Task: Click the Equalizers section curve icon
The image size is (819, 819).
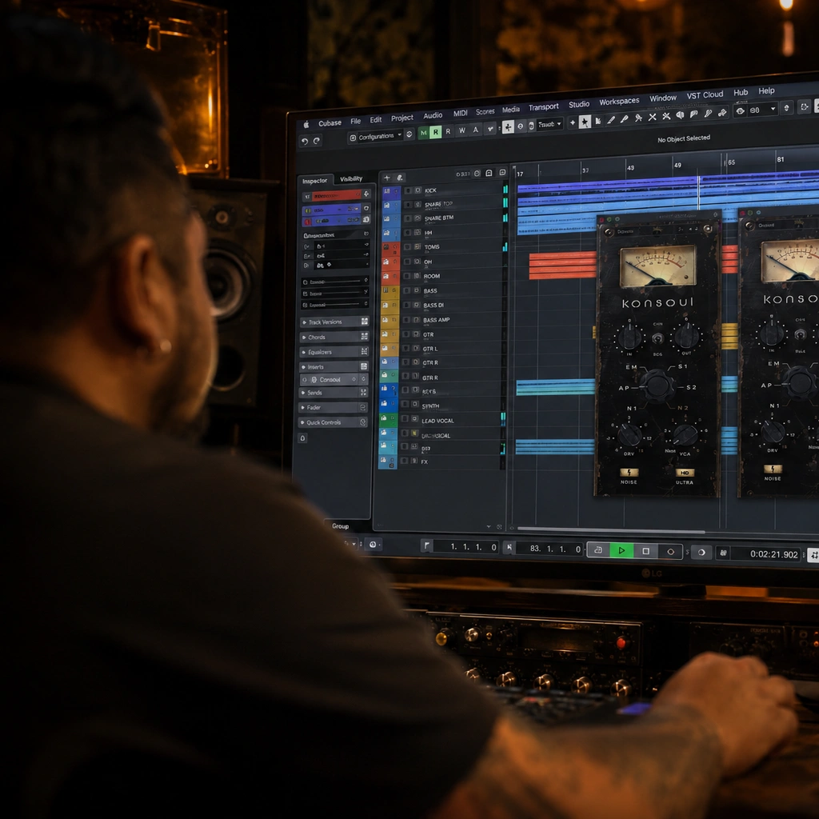Action: pos(365,351)
